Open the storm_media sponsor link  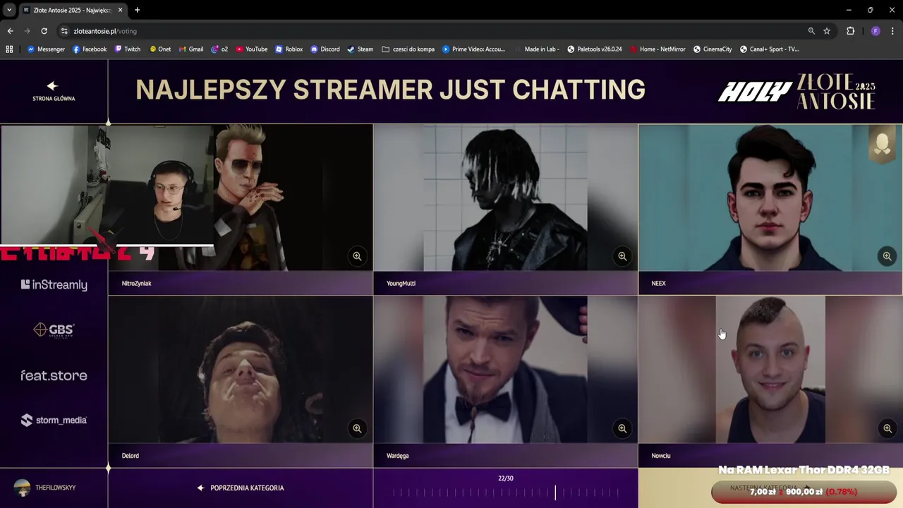pos(54,421)
